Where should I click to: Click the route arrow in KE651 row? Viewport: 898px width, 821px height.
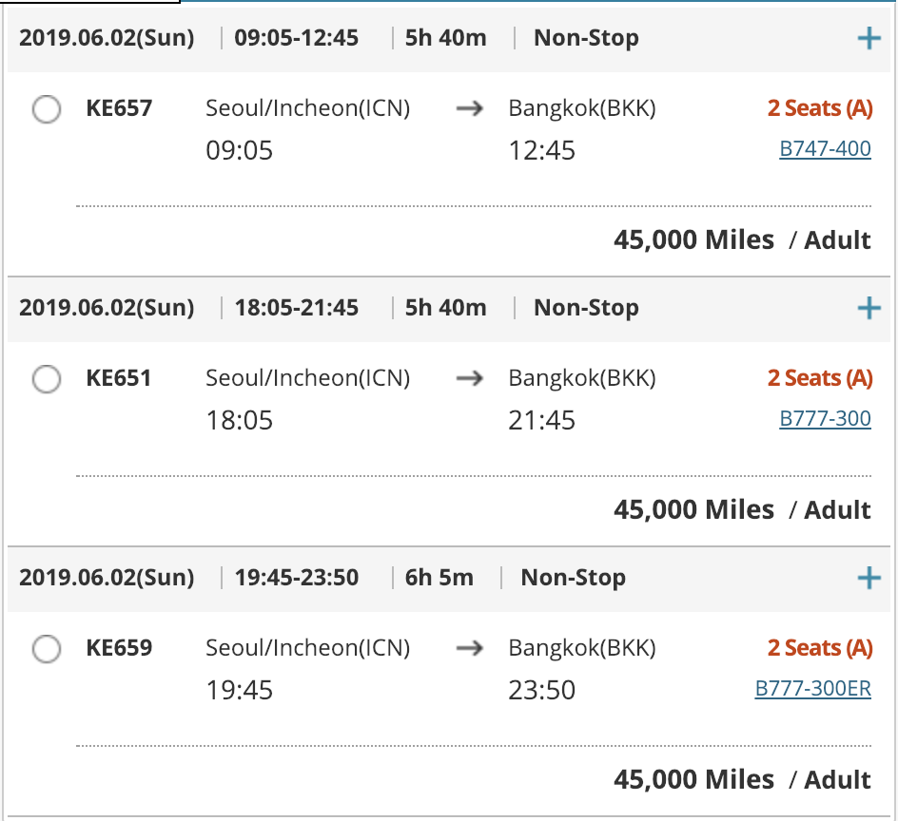click(x=469, y=378)
